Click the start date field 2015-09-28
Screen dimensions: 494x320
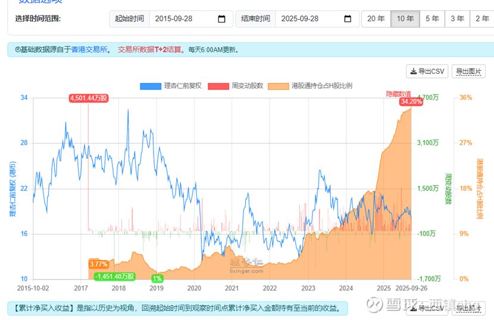click(x=191, y=19)
